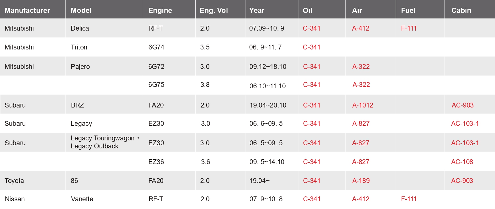Open air filter A-322 for Pajero 6G72
Screen dimensions: 495x209
(361, 67)
